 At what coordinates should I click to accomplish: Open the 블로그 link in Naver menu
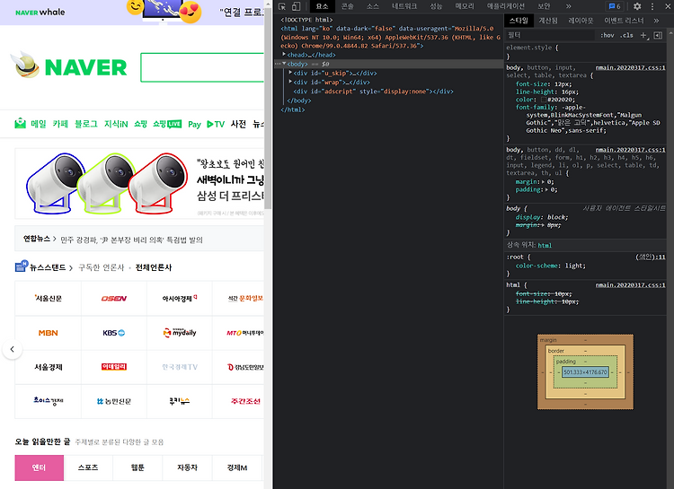[x=86, y=124]
